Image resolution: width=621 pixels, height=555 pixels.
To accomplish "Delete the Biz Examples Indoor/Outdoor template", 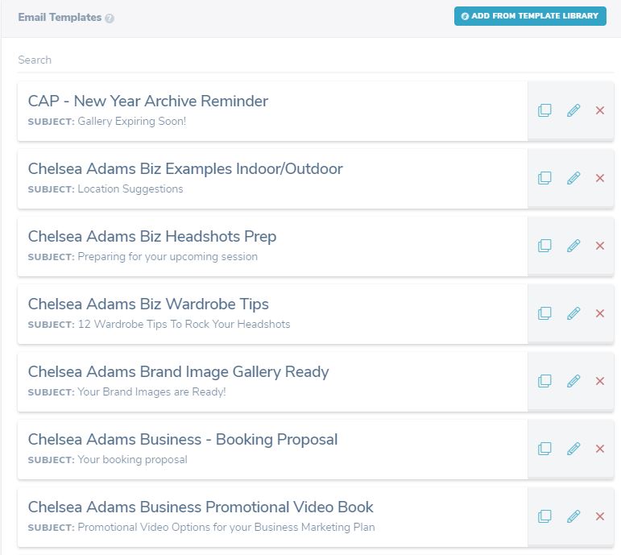I will (600, 178).
